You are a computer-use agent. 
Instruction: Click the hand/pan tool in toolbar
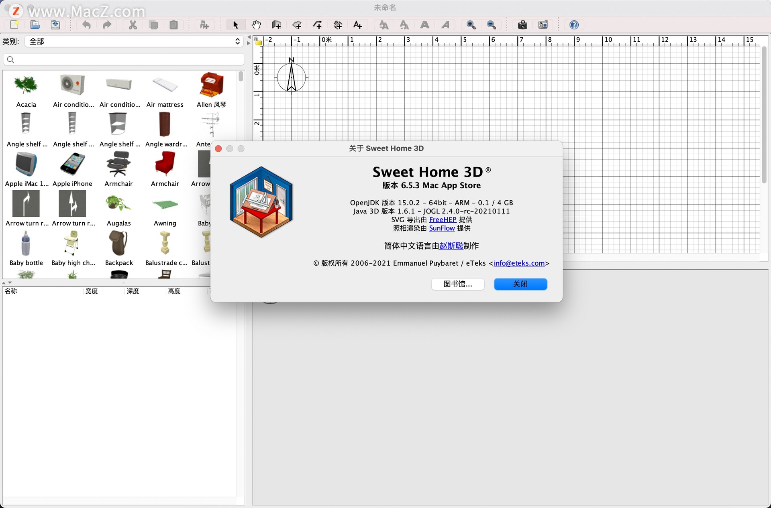255,25
